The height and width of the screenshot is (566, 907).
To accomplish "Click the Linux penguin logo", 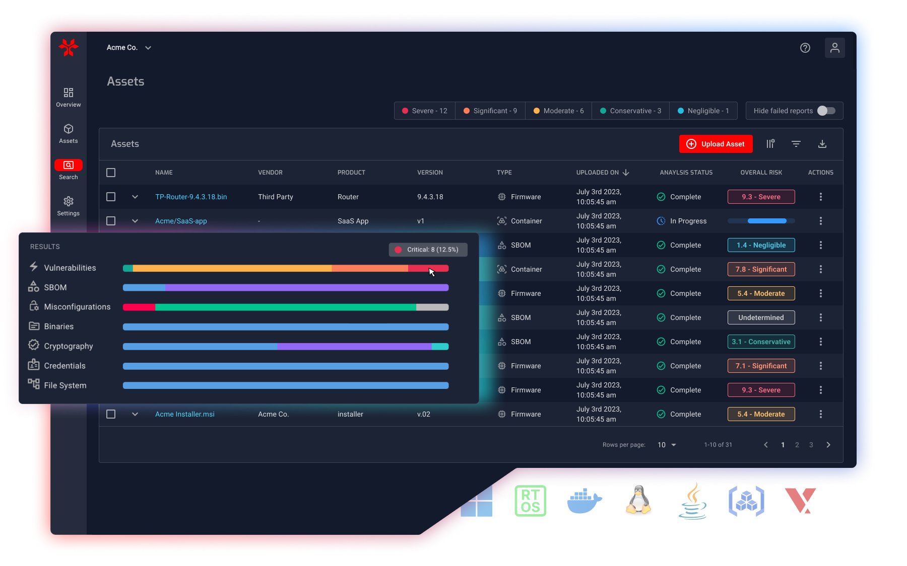I will (x=638, y=500).
